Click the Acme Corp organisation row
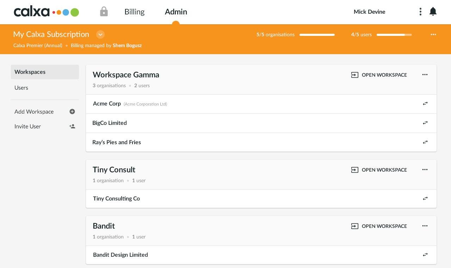Image resolution: width=451 pixels, height=268 pixels. 261,104
